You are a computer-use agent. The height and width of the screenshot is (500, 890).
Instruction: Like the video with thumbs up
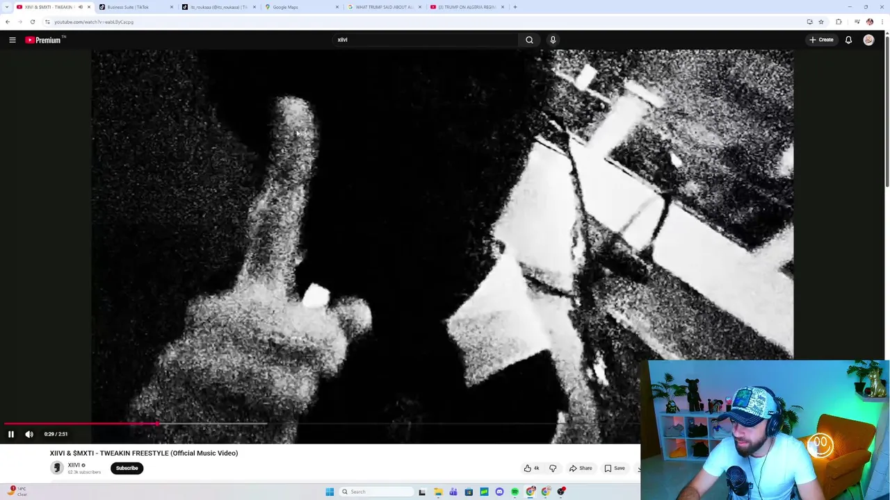point(532,468)
